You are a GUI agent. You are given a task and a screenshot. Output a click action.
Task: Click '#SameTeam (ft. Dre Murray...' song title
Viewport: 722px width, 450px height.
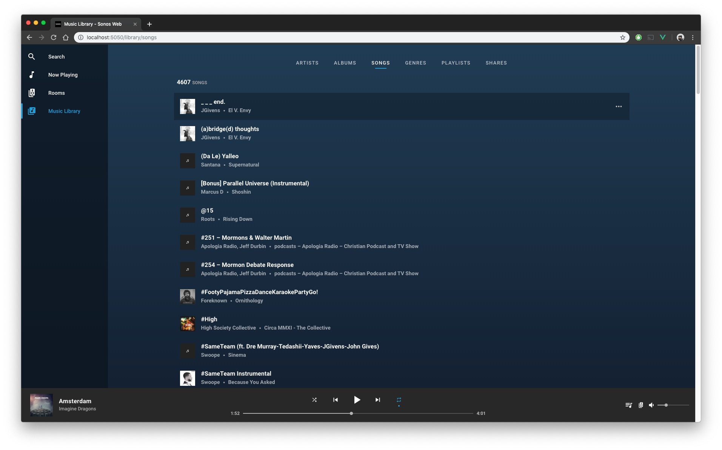290,346
